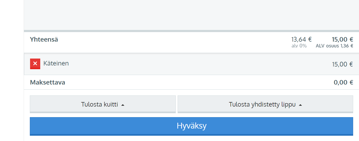Click the alv 0% label

click(x=299, y=46)
